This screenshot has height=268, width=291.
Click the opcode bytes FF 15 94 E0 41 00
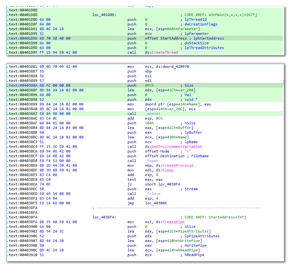(58, 52)
